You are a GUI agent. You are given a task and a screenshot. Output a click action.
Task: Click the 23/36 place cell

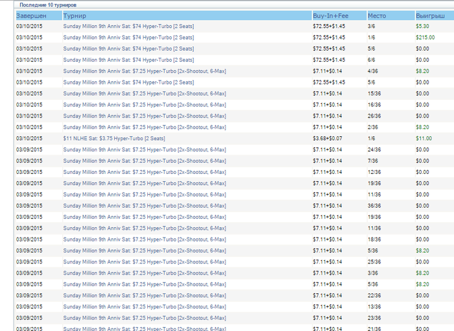coord(374,318)
